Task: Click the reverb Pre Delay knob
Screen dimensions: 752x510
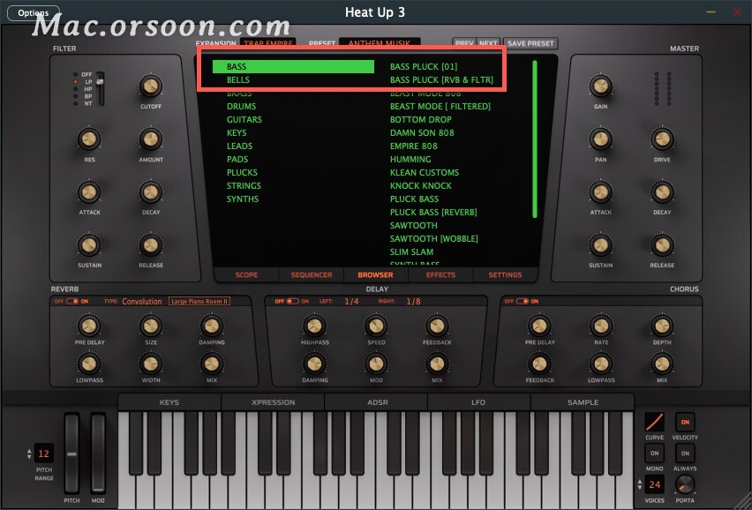Action: (x=89, y=326)
